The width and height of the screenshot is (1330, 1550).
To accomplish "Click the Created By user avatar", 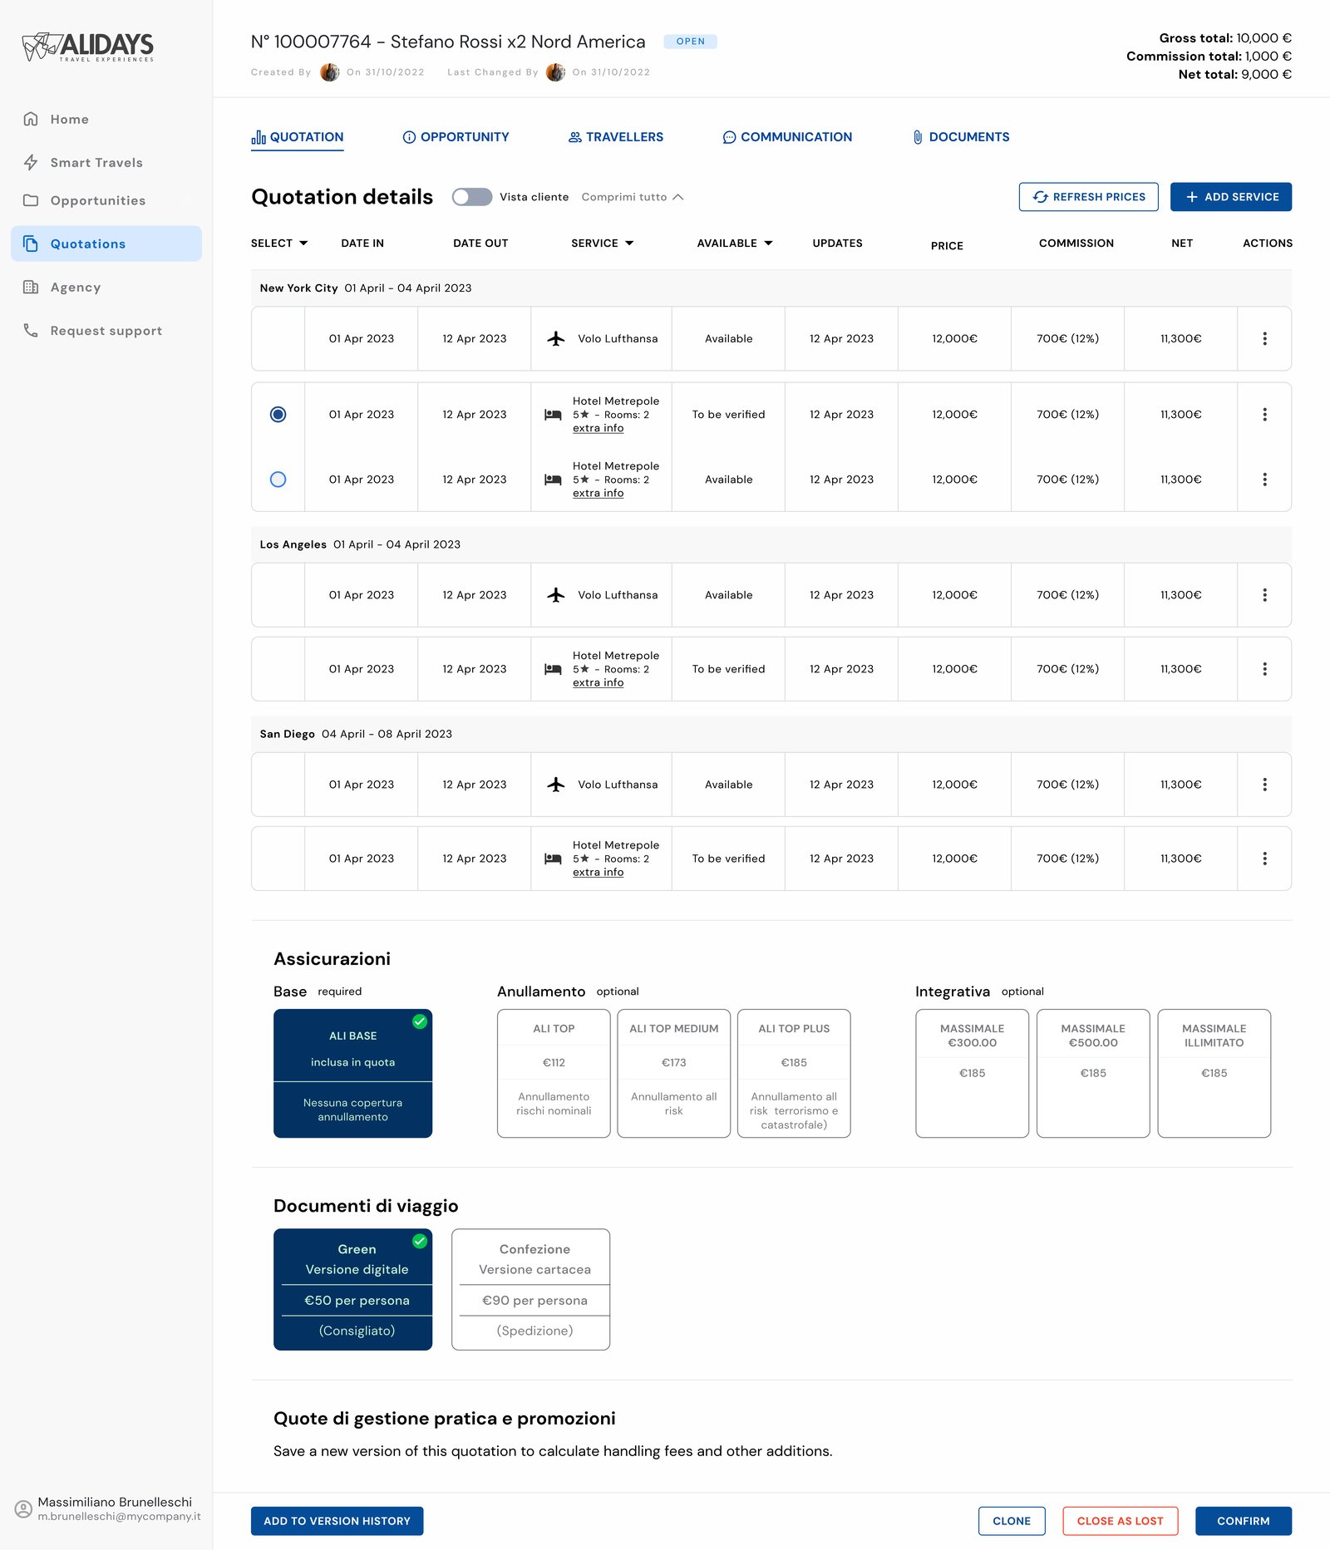I will click(x=329, y=72).
